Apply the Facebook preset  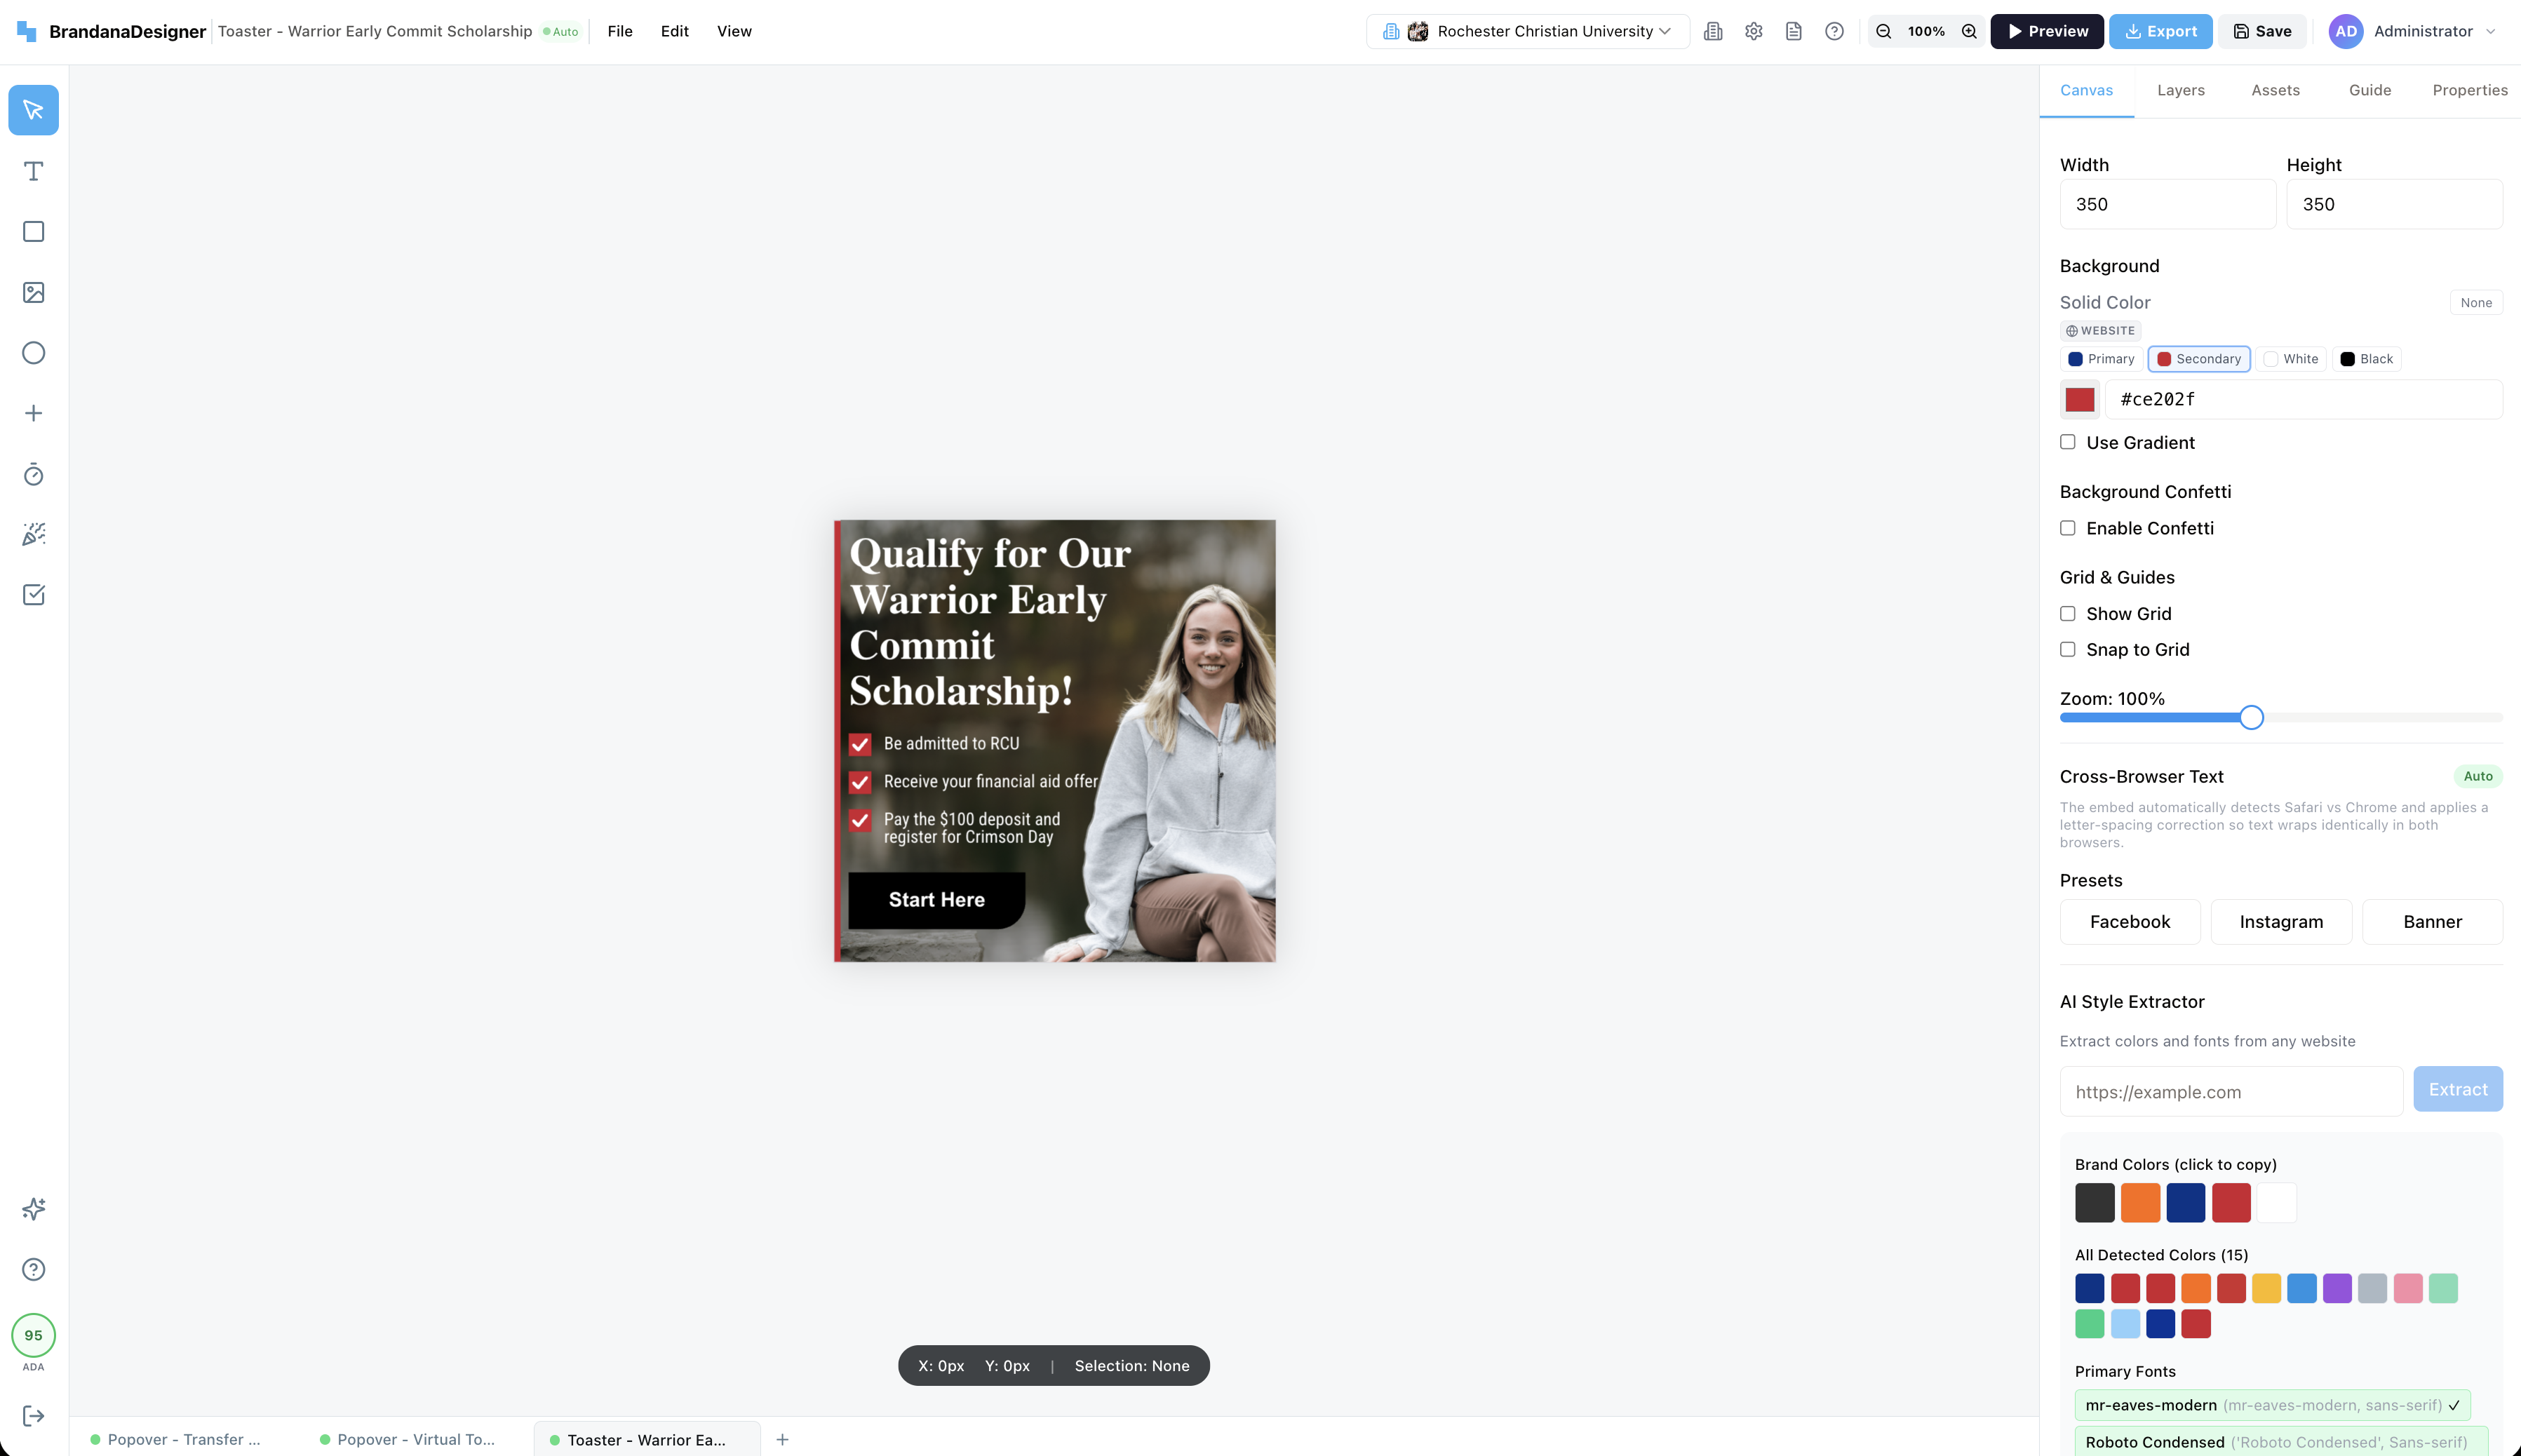coord(2130,922)
